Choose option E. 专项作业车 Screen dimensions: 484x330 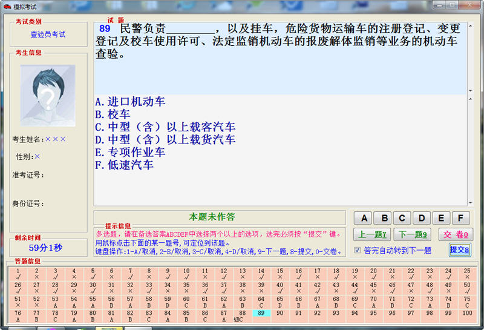130,153
